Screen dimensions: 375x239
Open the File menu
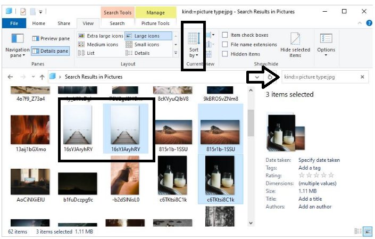point(14,23)
